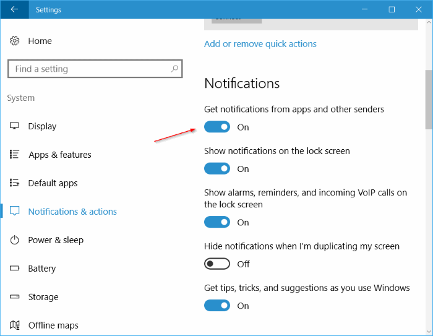This screenshot has height=336, width=433.
Task: Click the Notifications section heading
Action: (242, 83)
